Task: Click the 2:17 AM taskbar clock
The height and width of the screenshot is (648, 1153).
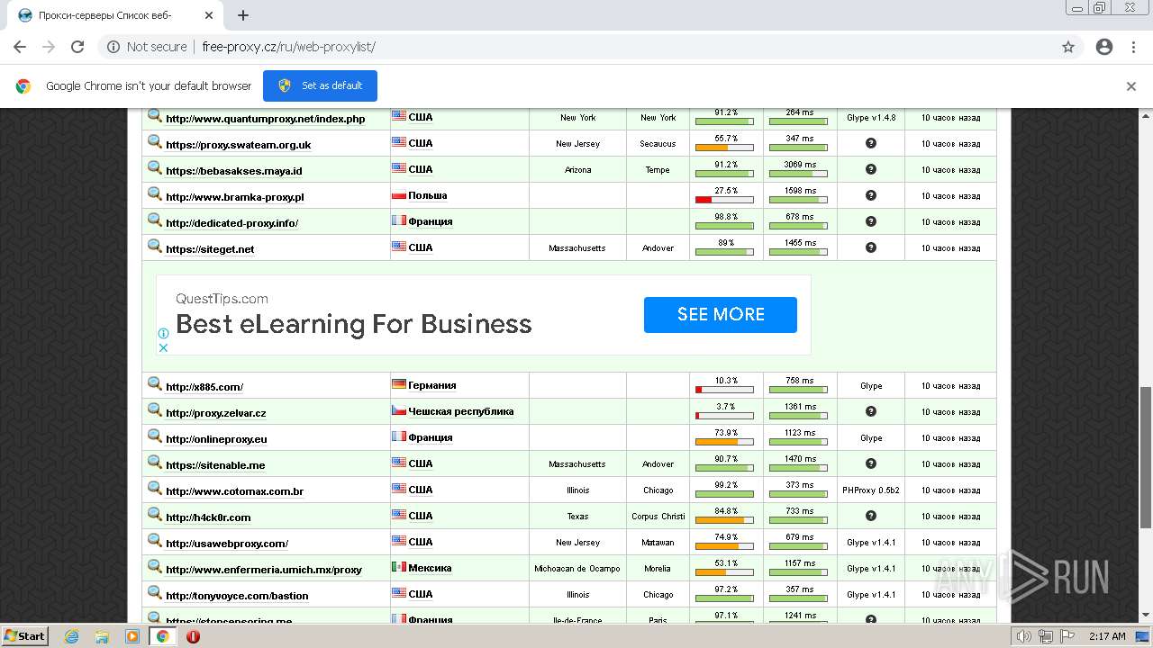Action: 1107,636
